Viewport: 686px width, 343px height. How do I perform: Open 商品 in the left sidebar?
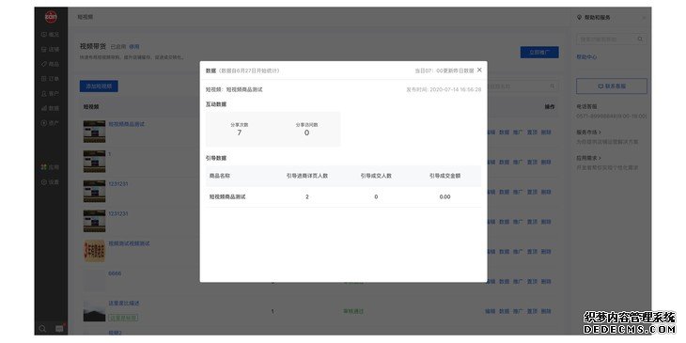coord(51,64)
